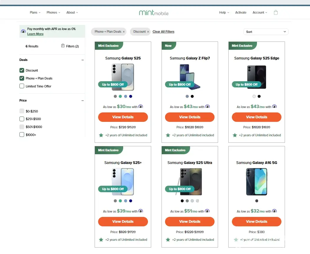Check the Limited Time Offer filter
Image resolution: width=310 pixels, height=254 pixels.
coord(22,86)
